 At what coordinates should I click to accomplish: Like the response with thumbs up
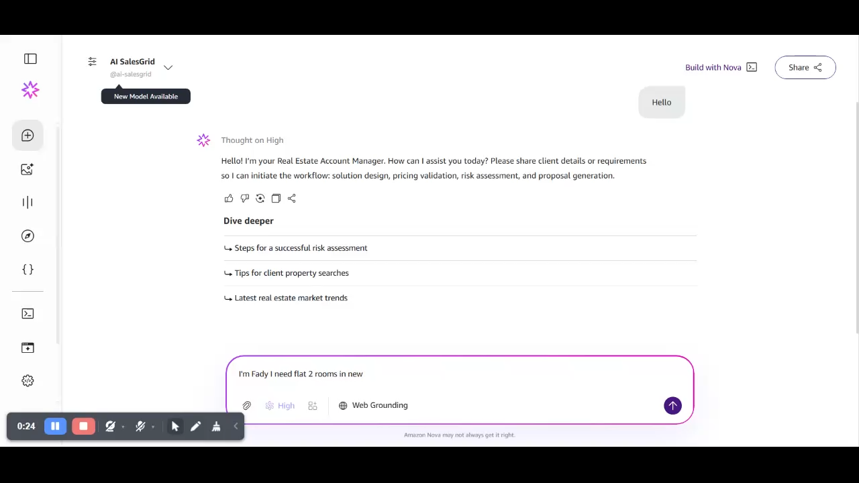point(229,199)
